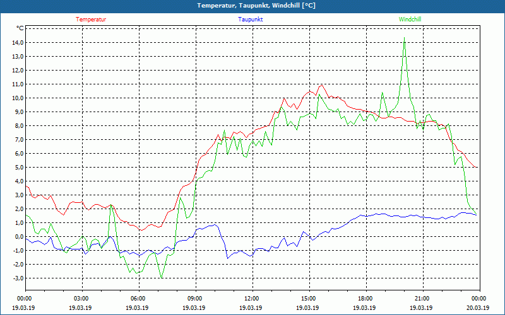Viewport: 505px width, 315px height.
Task: Click the 10,0 y-axis value
Action: click(18, 98)
